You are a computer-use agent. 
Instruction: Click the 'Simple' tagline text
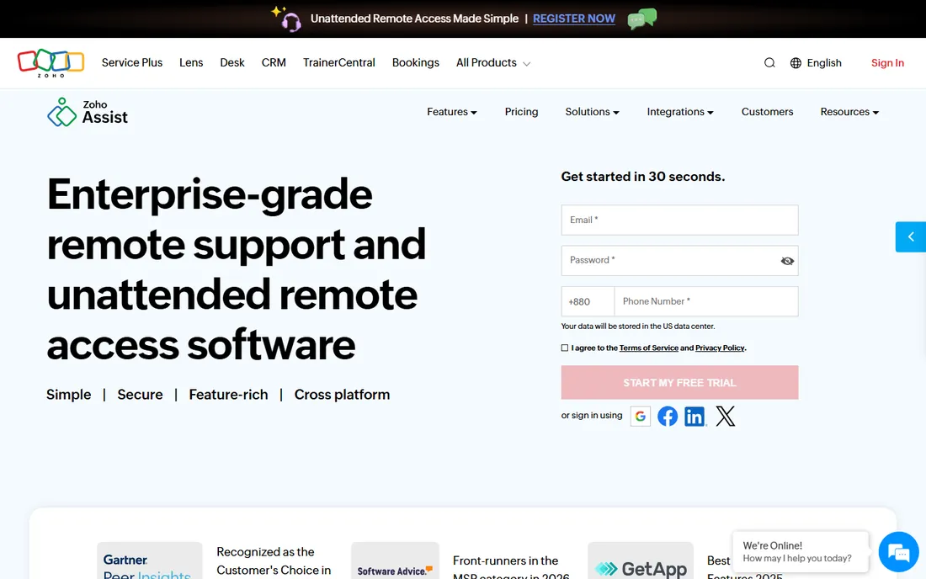68,394
